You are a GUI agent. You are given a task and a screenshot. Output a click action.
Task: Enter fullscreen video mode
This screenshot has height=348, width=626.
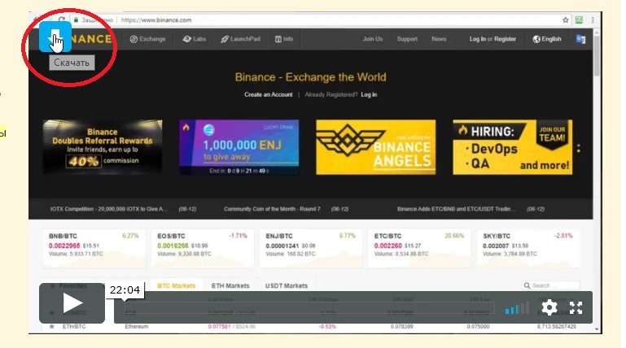(x=576, y=307)
